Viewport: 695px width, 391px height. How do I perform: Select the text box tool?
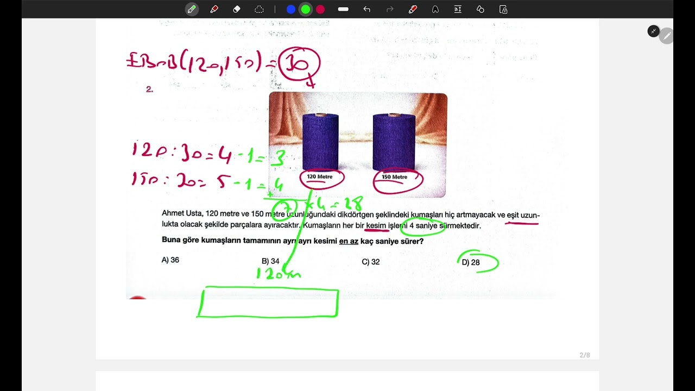458,9
